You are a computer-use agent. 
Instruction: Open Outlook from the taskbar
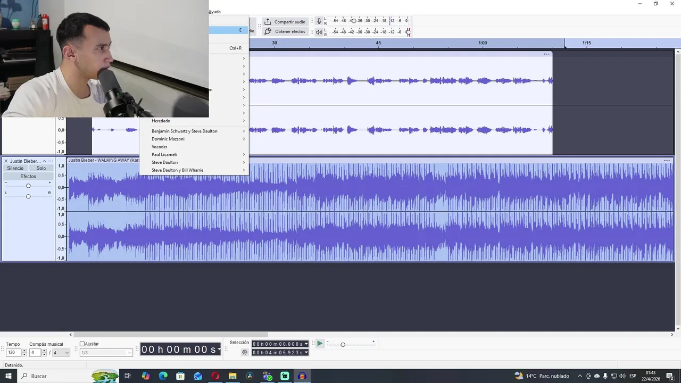tap(198, 376)
